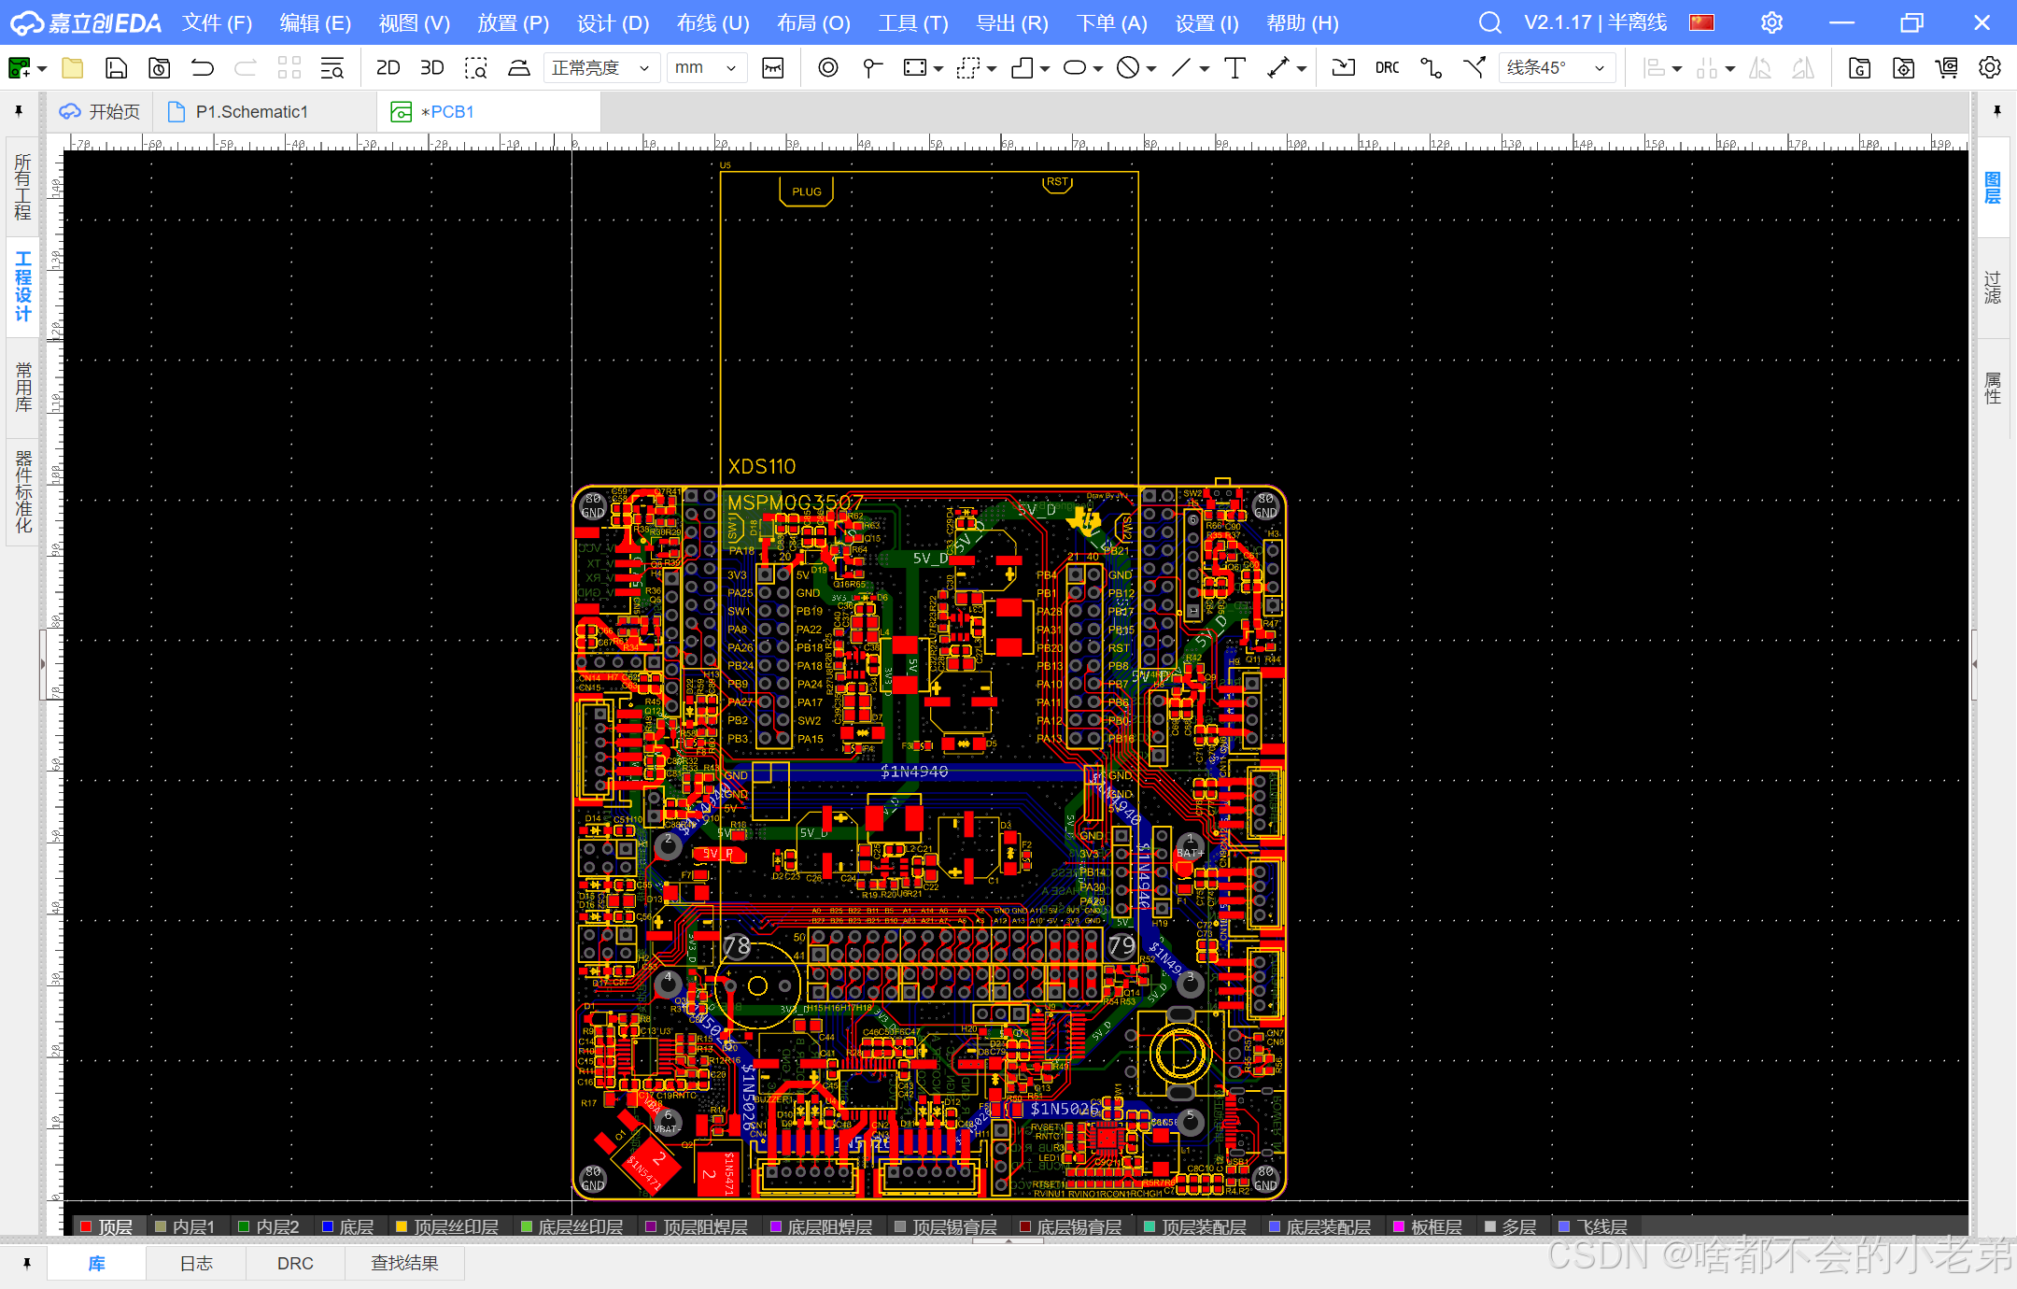Open the 常用库 left side panel

pyautogui.click(x=22, y=386)
